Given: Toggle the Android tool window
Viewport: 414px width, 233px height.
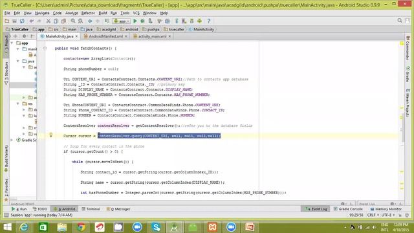Looking at the screenshot, I should 64,209.
